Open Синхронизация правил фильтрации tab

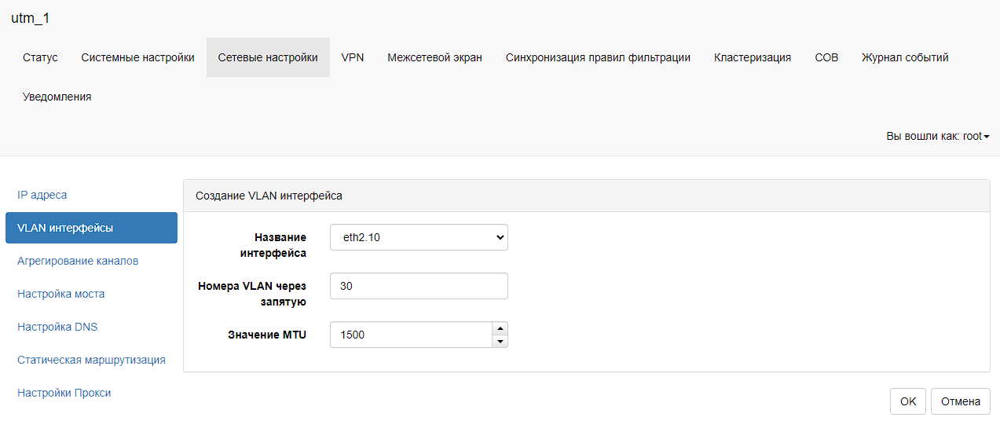(x=598, y=57)
